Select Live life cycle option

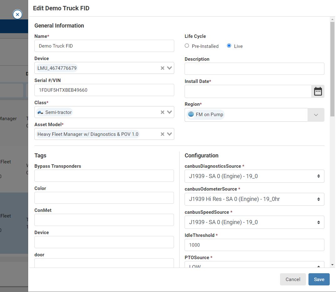coord(229,46)
